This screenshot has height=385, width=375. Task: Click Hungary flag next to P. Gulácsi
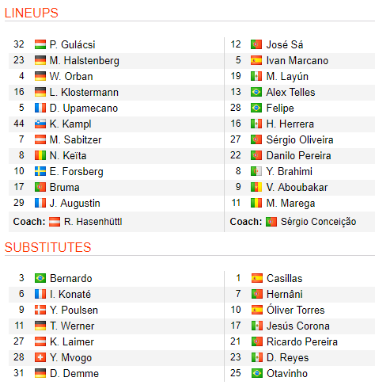click(x=40, y=44)
